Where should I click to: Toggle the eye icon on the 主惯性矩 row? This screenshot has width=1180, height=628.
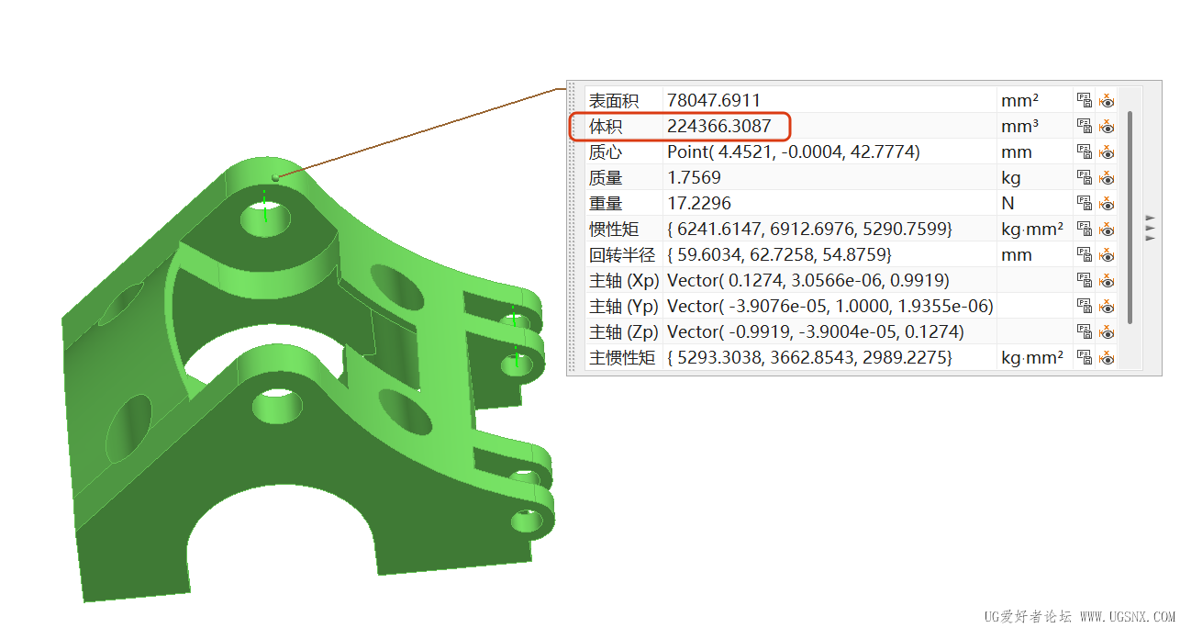coord(1107,357)
